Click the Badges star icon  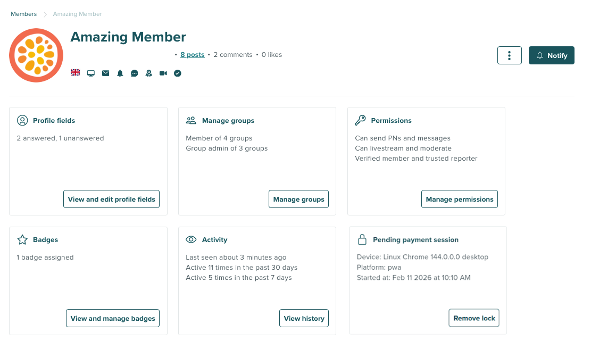22,239
